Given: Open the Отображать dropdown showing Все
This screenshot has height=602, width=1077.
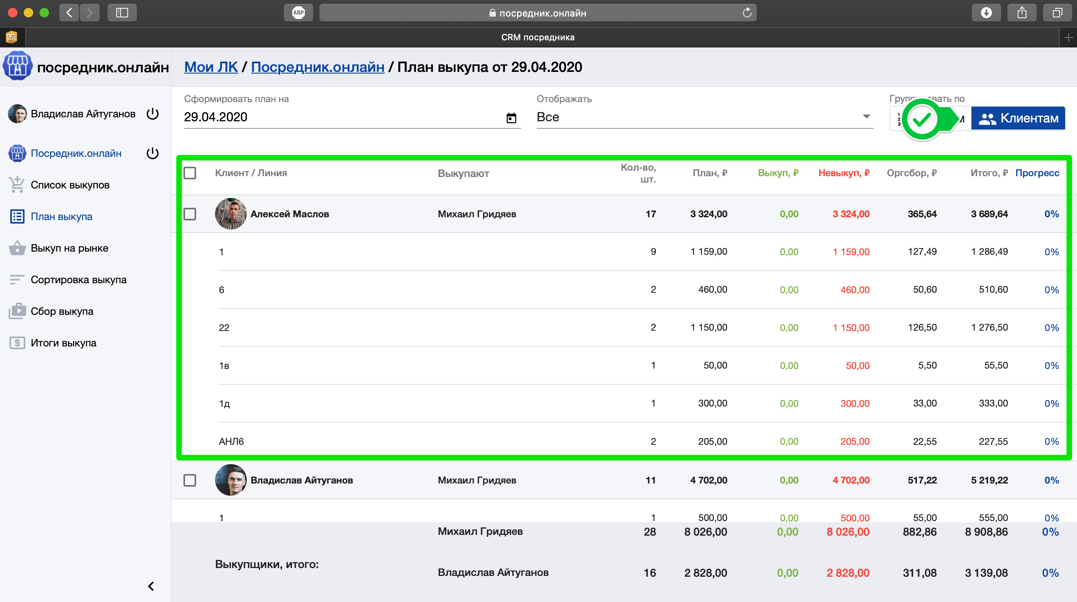Looking at the screenshot, I should [x=705, y=117].
